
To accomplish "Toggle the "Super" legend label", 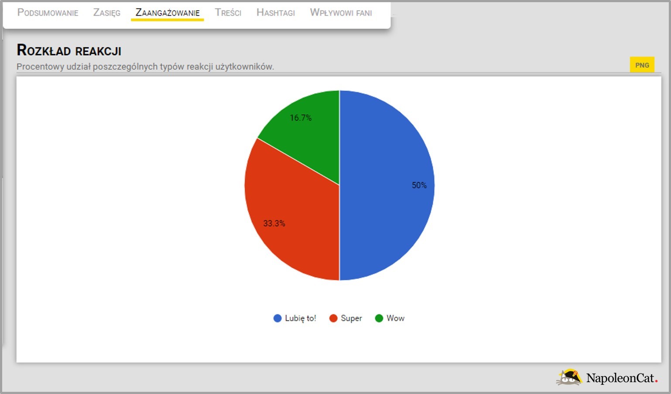I will tap(351, 318).
